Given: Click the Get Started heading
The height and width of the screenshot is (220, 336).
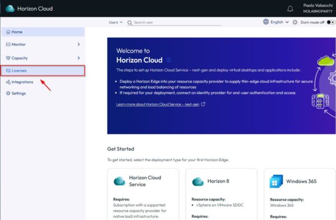Looking at the screenshot, I should [x=120, y=149].
